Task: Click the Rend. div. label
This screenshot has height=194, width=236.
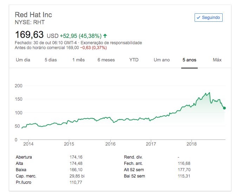Action: tap(133, 157)
